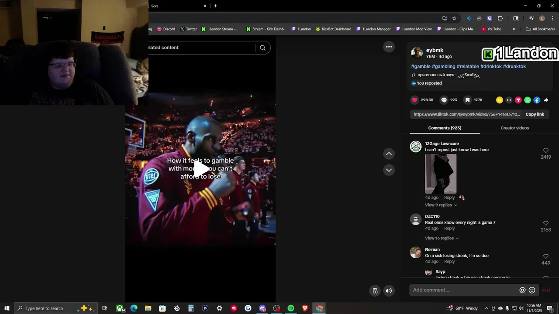Click the Copy link button
Screen dimensions: 559x314
coord(535,114)
